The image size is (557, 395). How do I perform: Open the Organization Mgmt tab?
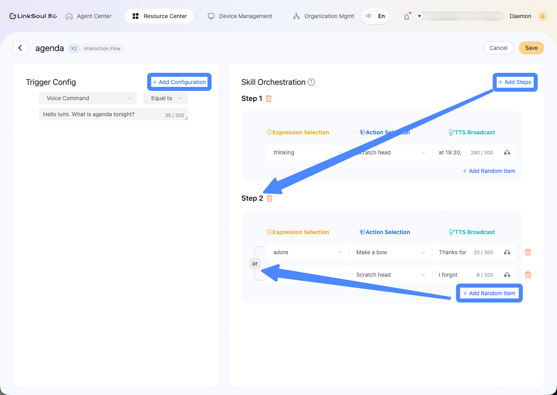coord(324,16)
